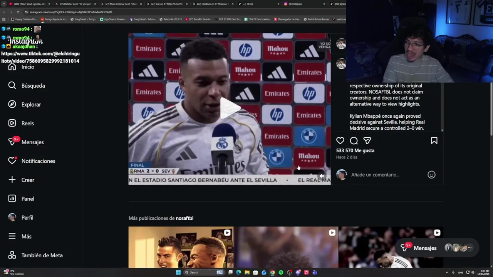Open Mensajes in the left sidebar

(26, 142)
